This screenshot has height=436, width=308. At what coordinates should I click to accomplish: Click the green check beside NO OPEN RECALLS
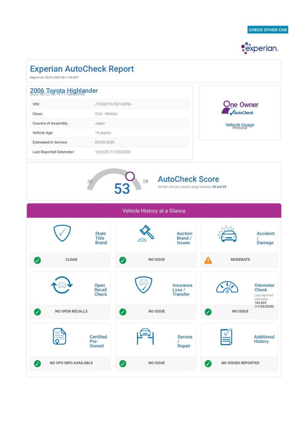point(37,312)
